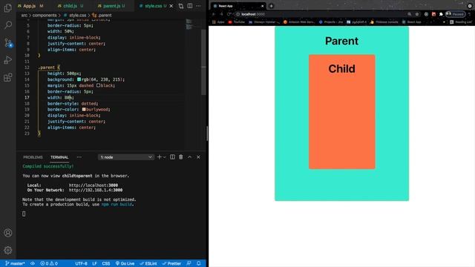Click the master branch in status bar
This screenshot has height=267, width=475.
tap(15, 263)
